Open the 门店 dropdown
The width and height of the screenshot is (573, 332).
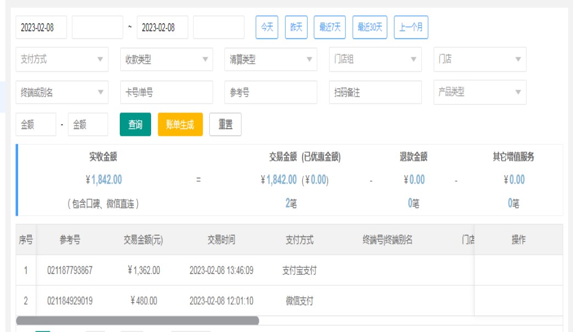click(480, 60)
